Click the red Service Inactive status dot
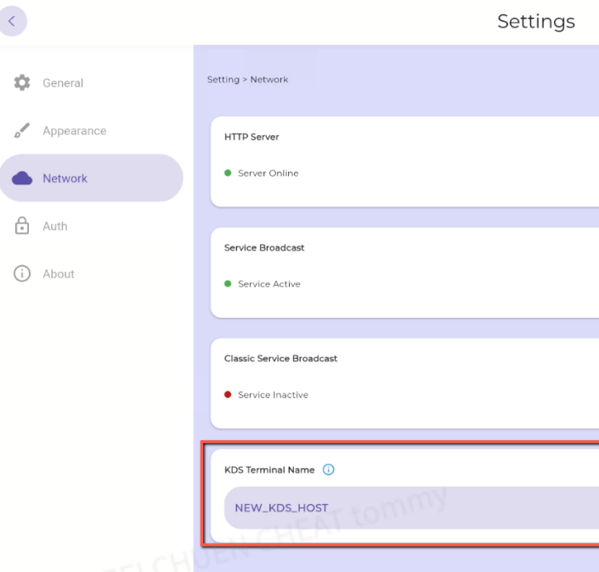The width and height of the screenshot is (599, 572). pos(228,394)
